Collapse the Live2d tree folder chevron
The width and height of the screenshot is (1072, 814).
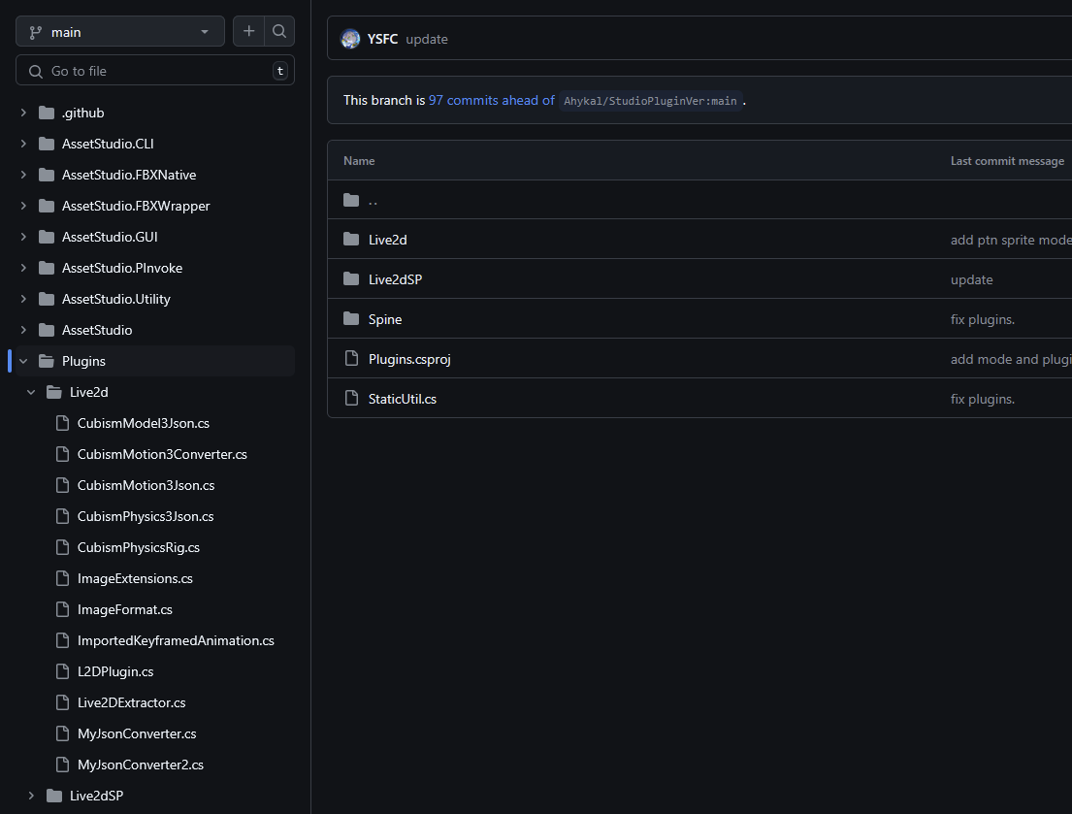(31, 392)
